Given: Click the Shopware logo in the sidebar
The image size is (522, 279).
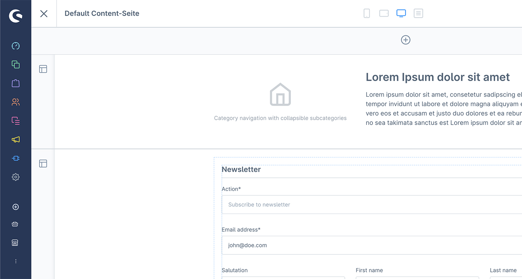Looking at the screenshot, I should [16, 16].
